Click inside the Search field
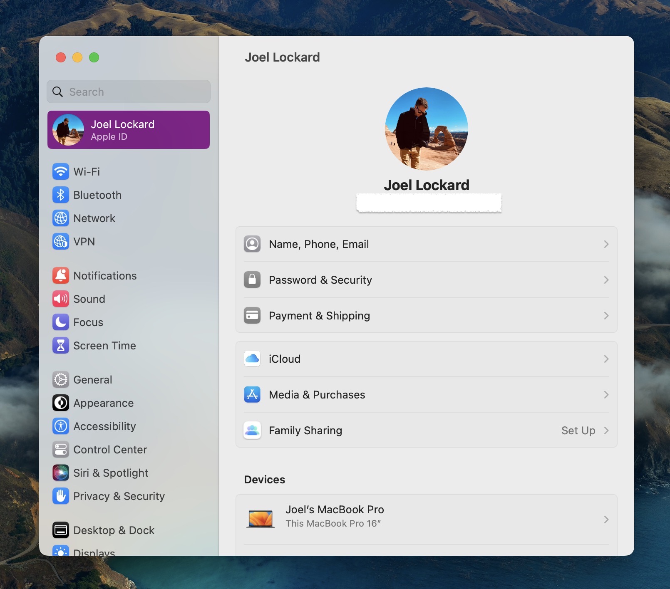The height and width of the screenshot is (589, 670). [129, 92]
